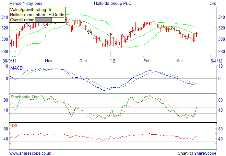
Task: Click the Chart (c) ShareScope credit
Action: (x=197, y=153)
